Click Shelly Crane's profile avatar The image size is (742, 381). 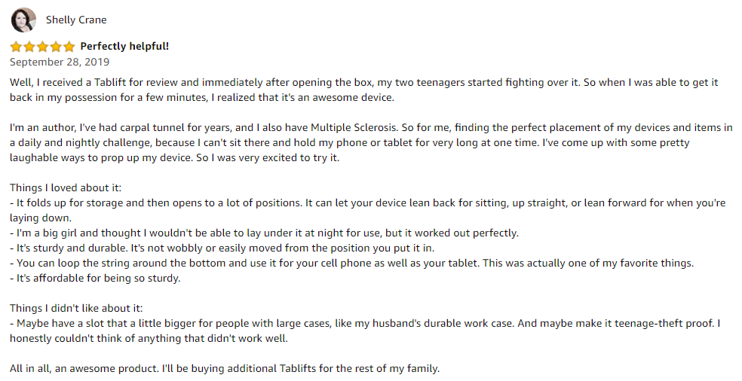pyautogui.click(x=23, y=20)
